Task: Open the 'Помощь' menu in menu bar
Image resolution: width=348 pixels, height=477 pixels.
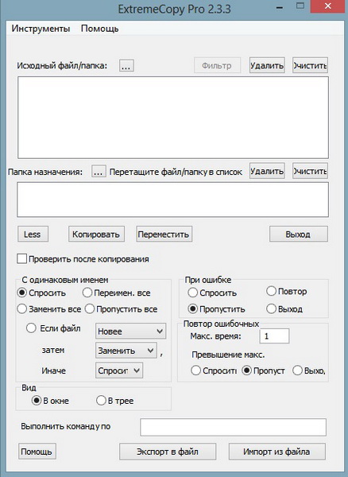Action: (x=99, y=29)
